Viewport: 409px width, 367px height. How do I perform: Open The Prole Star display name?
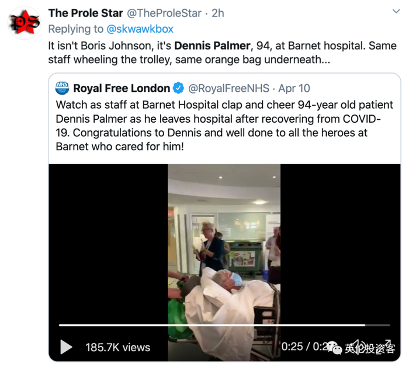(x=85, y=13)
